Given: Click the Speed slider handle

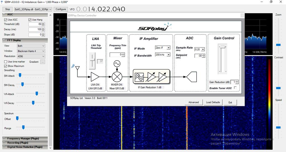Looking at the screenshot, I should click(x=278, y=127).
